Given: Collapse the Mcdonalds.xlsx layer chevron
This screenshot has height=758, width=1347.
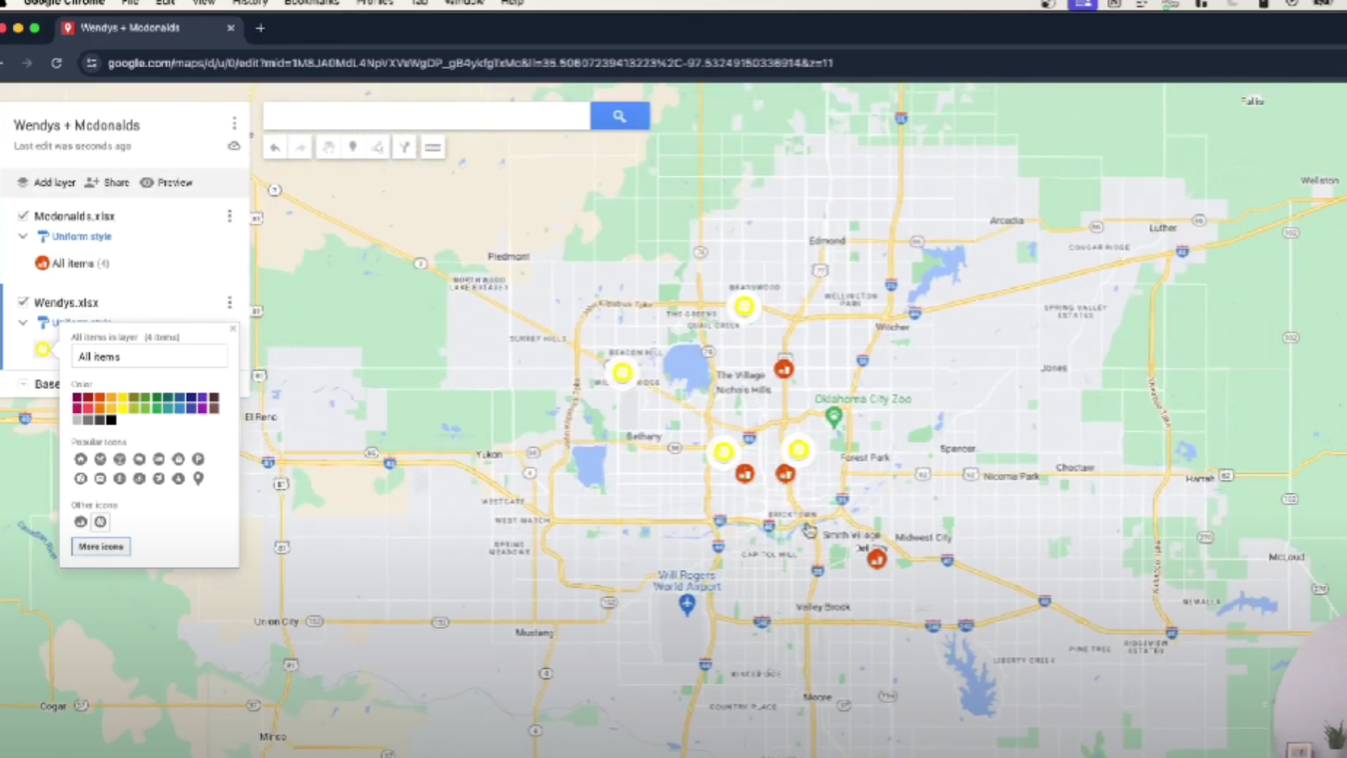Looking at the screenshot, I should click(x=23, y=236).
